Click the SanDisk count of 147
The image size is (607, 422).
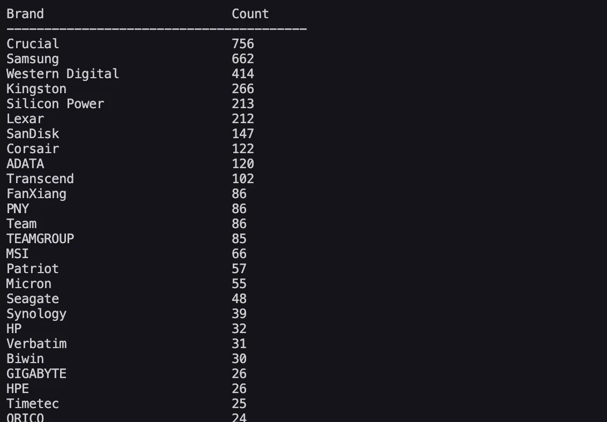pyautogui.click(x=243, y=134)
